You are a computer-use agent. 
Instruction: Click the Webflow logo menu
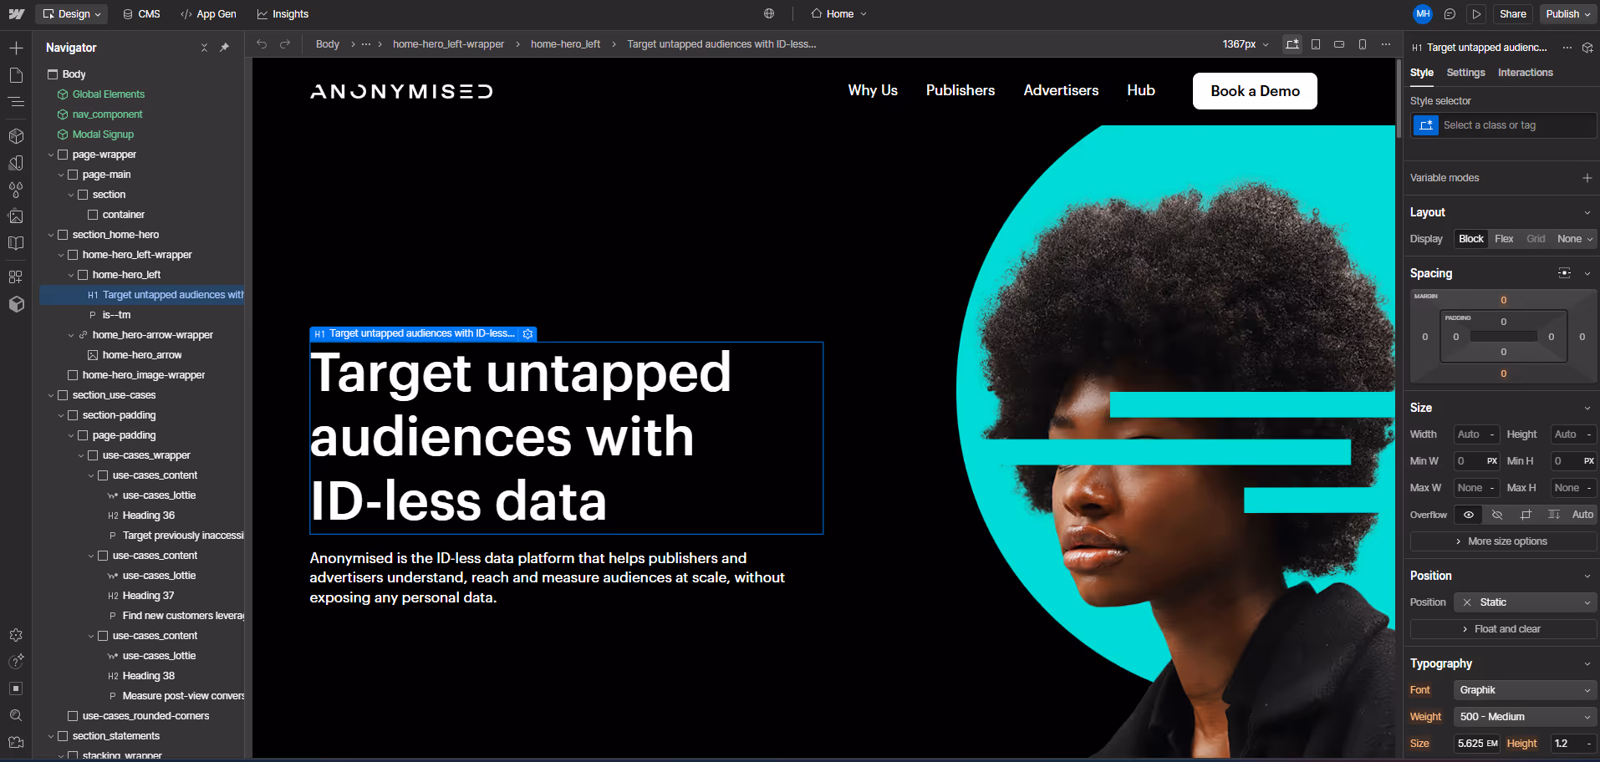[x=16, y=14]
